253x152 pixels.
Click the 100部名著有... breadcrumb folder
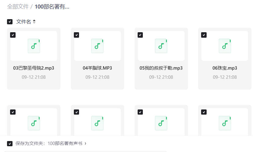pos(52,7)
